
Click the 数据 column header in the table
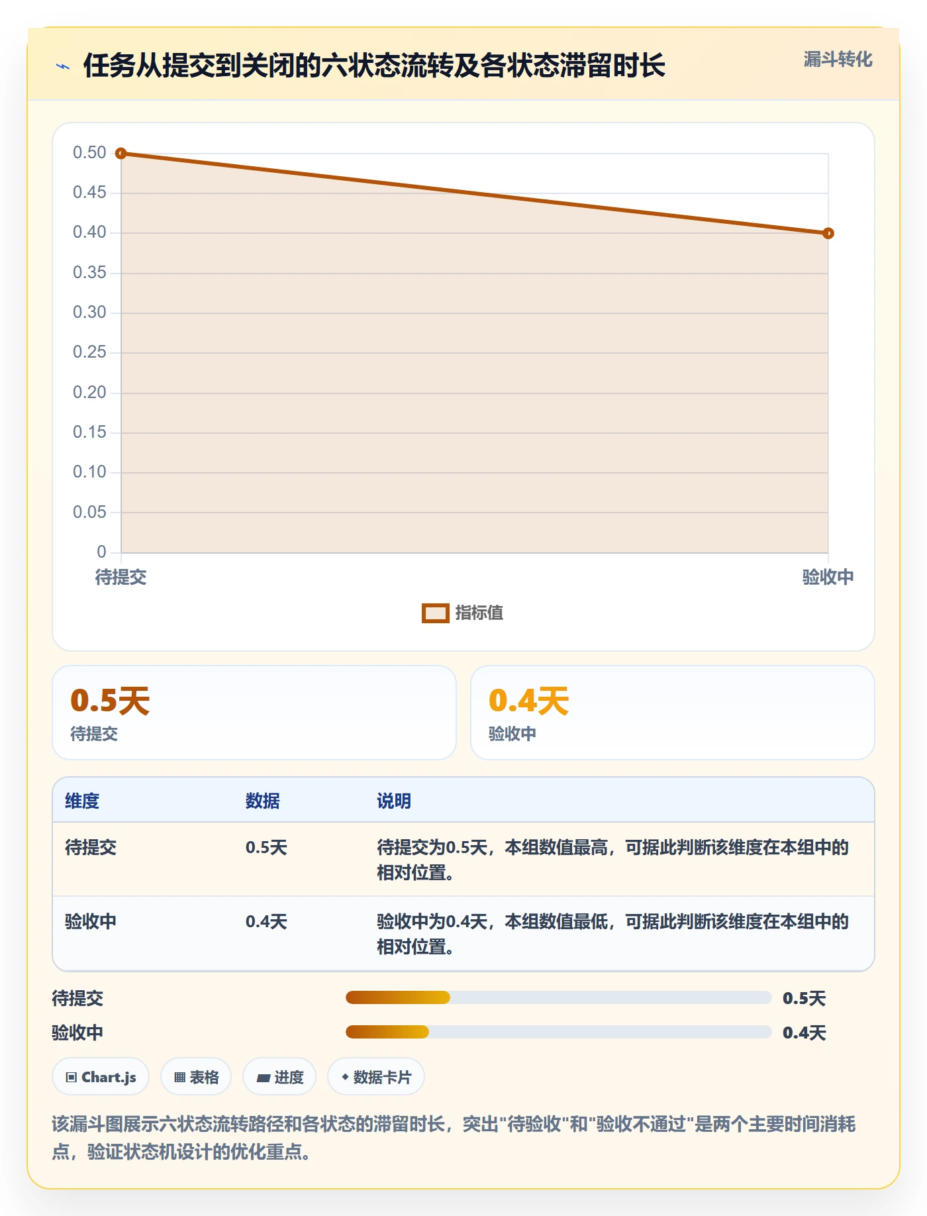coord(263,801)
